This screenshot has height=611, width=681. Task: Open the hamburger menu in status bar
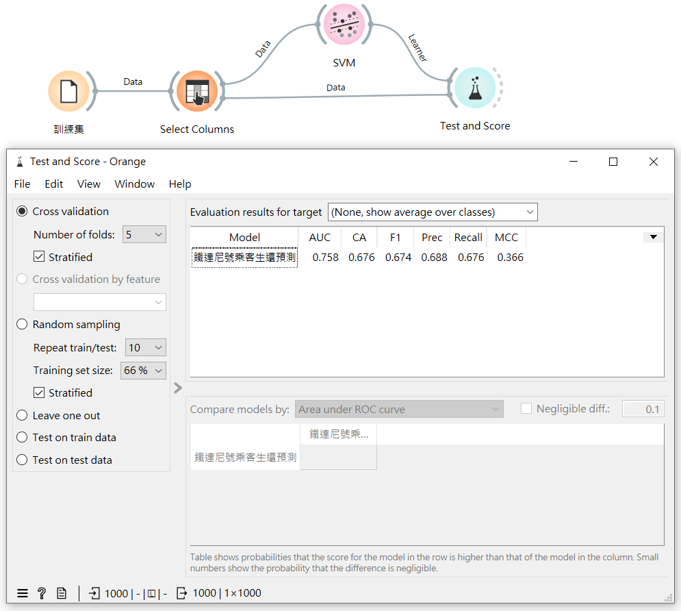coord(23,593)
